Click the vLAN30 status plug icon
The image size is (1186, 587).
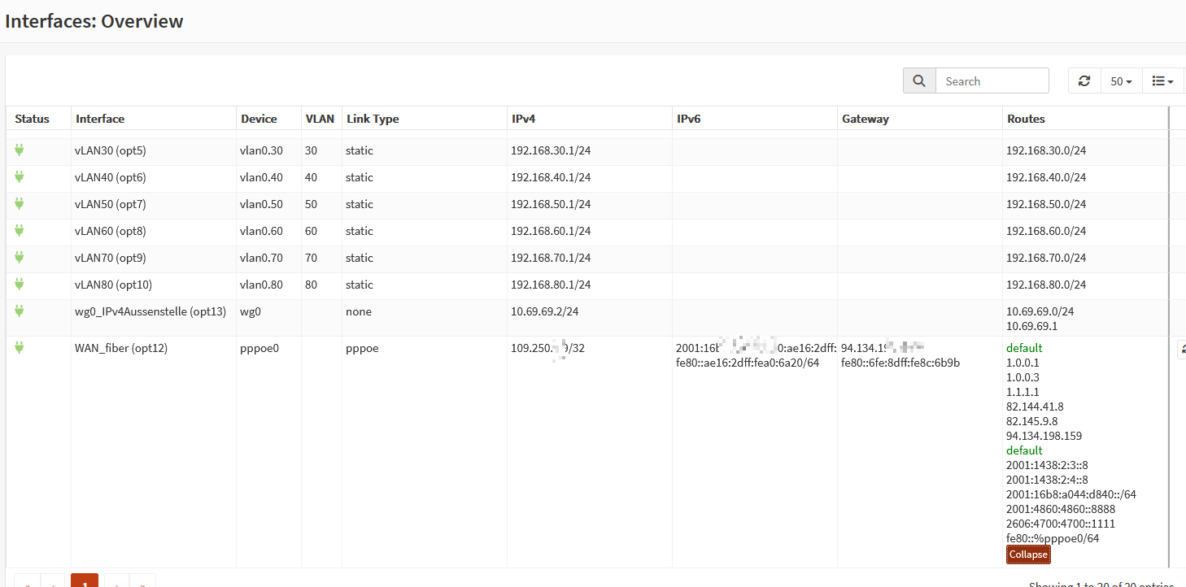20,150
